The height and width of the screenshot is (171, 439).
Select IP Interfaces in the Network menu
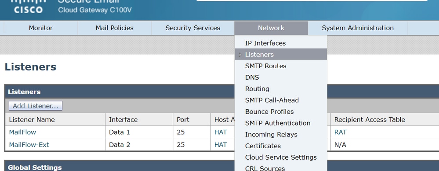tap(281, 43)
